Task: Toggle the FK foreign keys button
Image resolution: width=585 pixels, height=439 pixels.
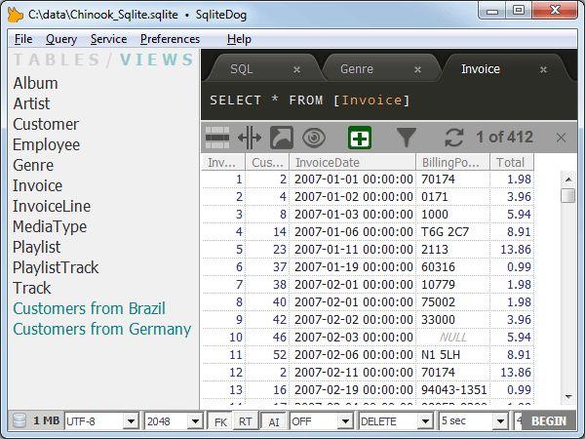Action: point(220,421)
